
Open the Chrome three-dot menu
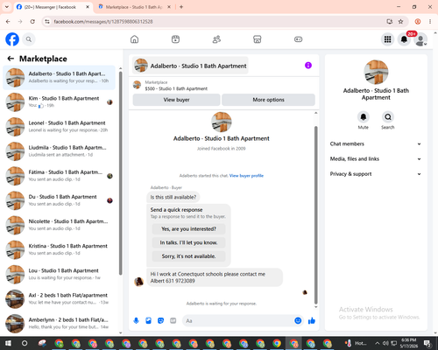[x=430, y=22]
